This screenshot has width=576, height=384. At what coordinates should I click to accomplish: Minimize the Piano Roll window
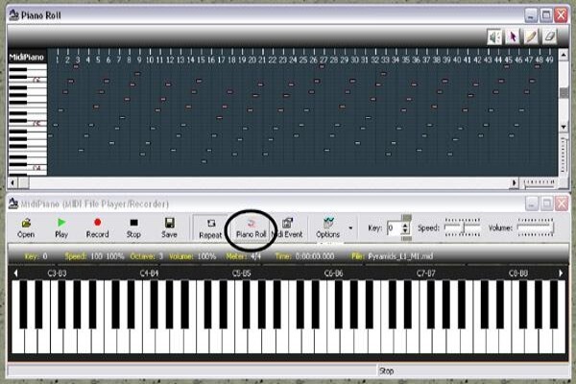[531, 15]
